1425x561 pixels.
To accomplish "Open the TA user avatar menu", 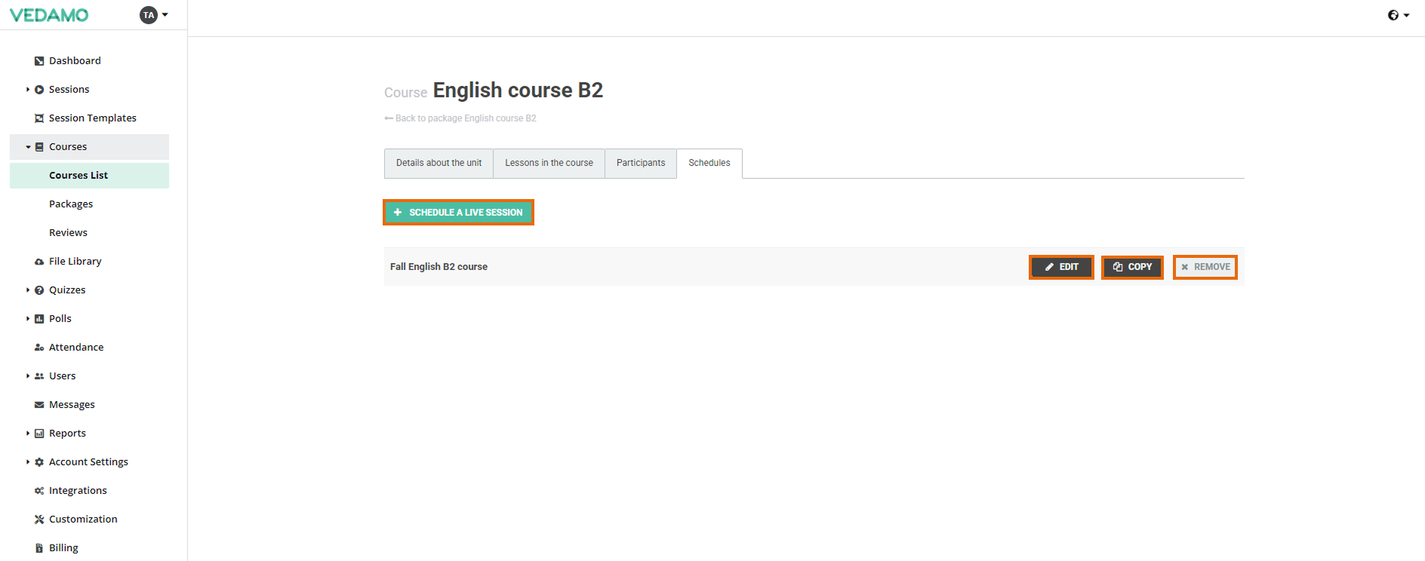I will pyautogui.click(x=149, y=15).
